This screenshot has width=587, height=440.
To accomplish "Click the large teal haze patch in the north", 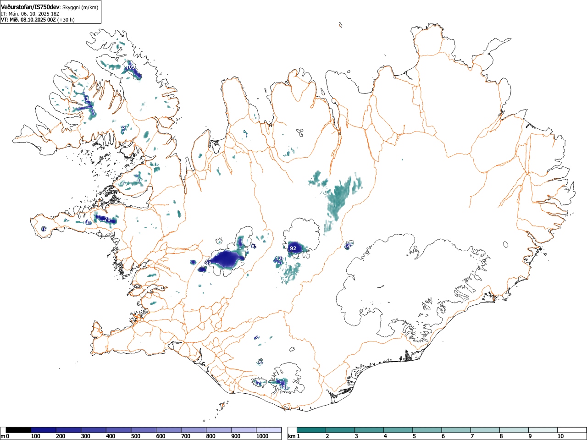I will click(339, 197).
